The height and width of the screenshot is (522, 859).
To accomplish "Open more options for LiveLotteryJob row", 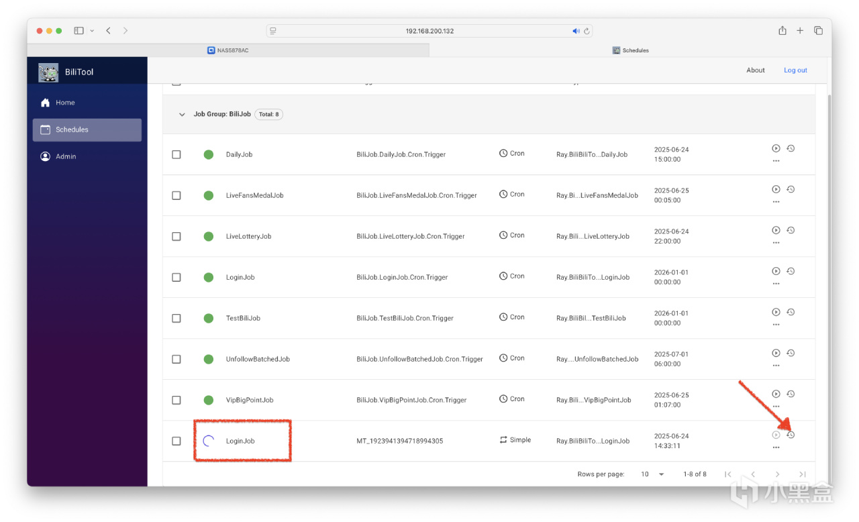I will (776, 243).
